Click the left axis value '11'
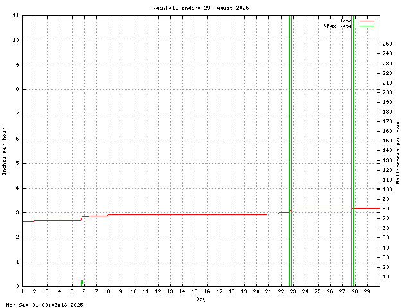 click(x=16, y=15)
